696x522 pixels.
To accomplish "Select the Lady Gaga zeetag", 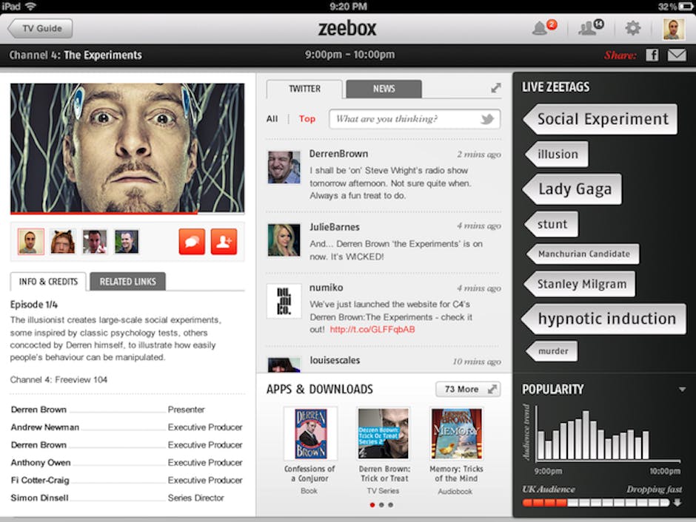I will 572,189.
